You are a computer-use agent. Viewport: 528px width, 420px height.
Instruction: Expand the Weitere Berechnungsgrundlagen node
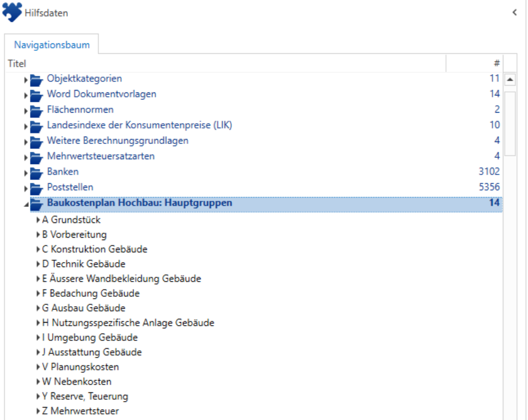pyautogui.click(x=26, y=142)
